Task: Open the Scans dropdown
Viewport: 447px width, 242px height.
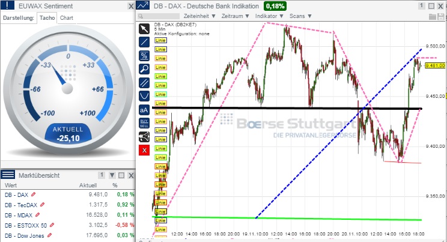Action: pyautogui.click(x=300, y=16)
